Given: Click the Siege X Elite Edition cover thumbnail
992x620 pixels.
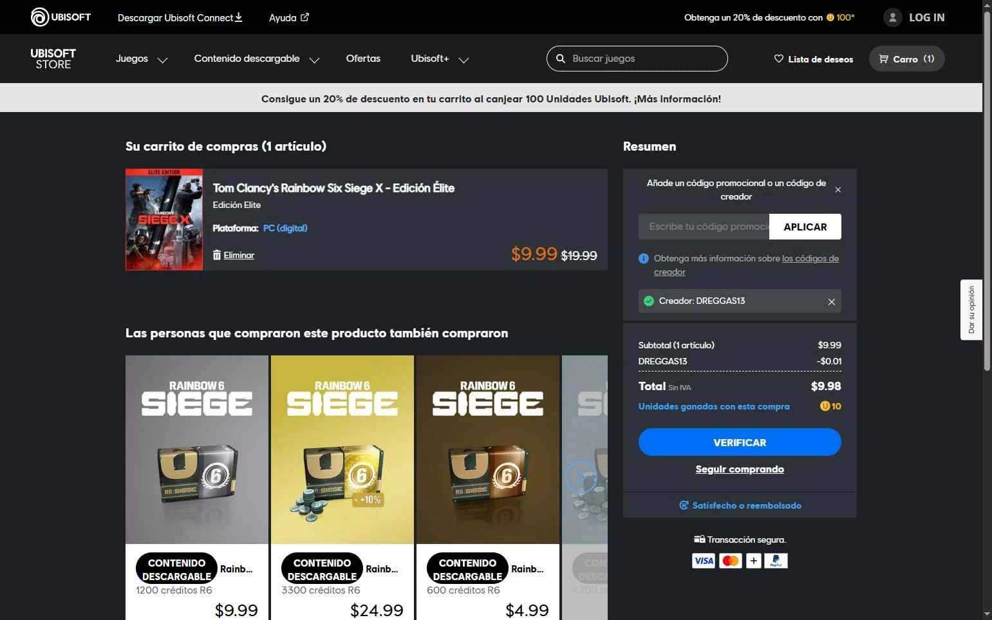Looking at the screenshot, I should pyautogui.click(x=164, y=220).
